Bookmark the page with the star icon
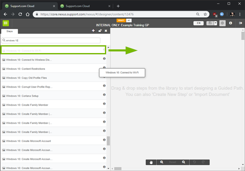This screenshot has height=171, width=245. [x=205, y=14]
